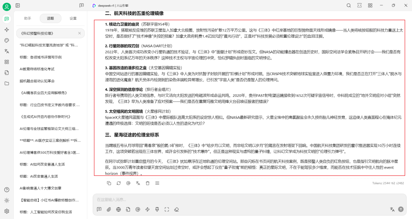Select knowledge base in input toolbar

pyautogui.click(x=128, y=209)
